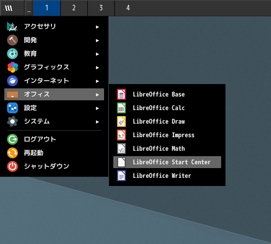Image resolution: width=271 pixels, height=244 pixels.
Task: Click the show desktop underscore button
Action: click(x=29, y=8)
